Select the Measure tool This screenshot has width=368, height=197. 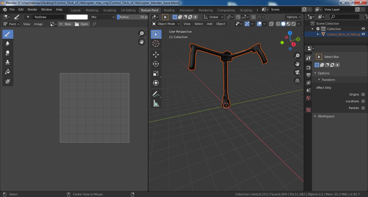click(156, 103)
